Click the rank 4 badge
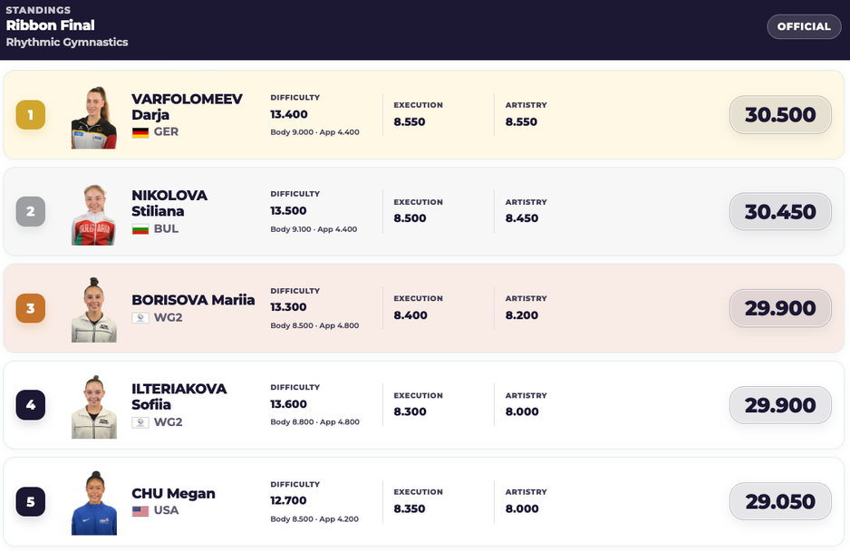 [x=31, y=404]
